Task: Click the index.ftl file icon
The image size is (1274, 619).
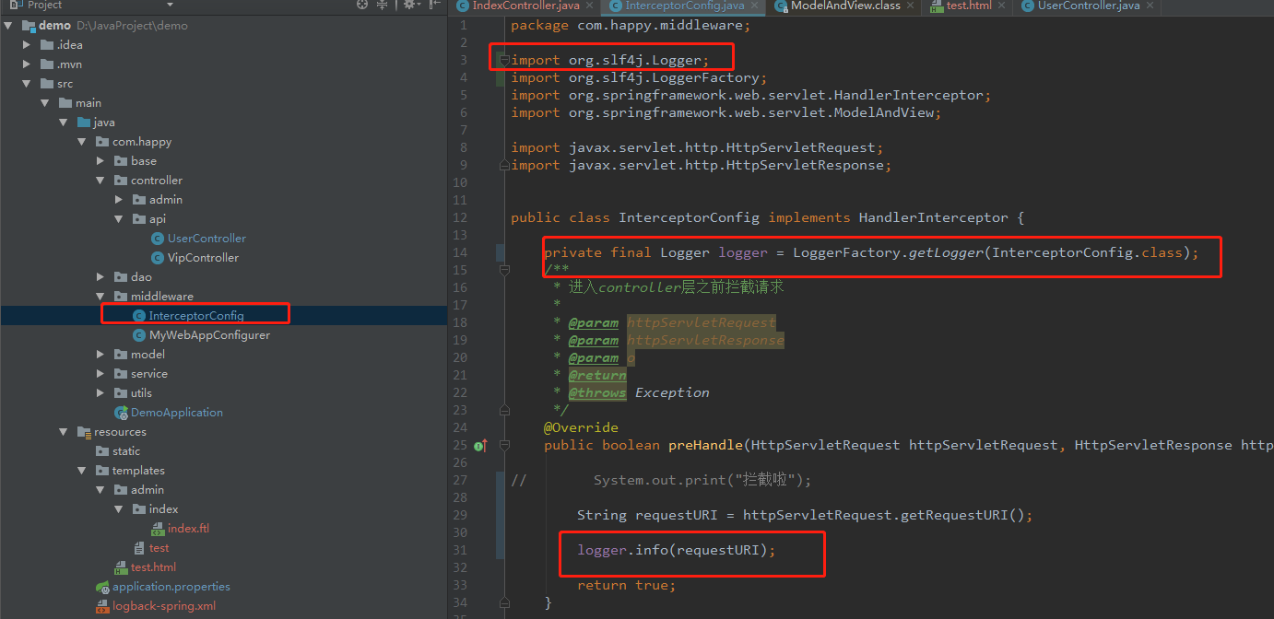Action: tap(158, 529)
